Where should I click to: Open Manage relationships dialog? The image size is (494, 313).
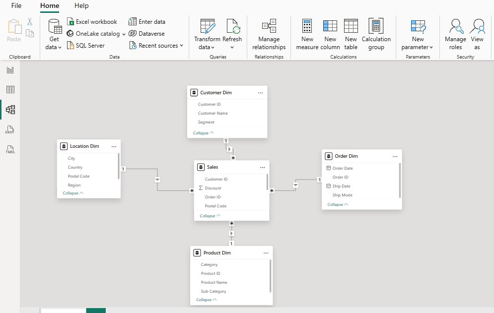click(x=269, y=34)
